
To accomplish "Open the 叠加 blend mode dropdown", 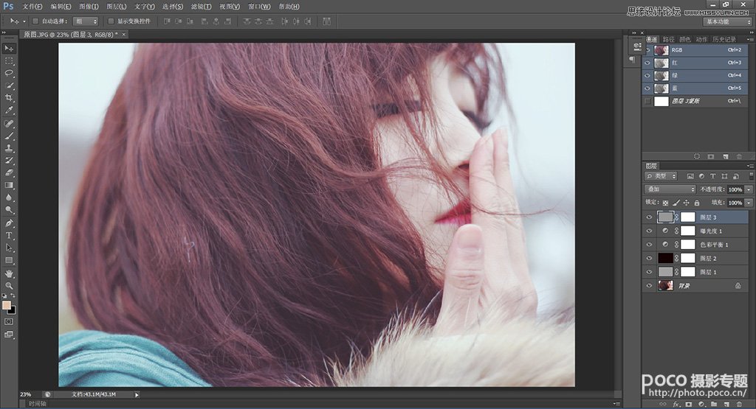I will click(x=670, y=189).
